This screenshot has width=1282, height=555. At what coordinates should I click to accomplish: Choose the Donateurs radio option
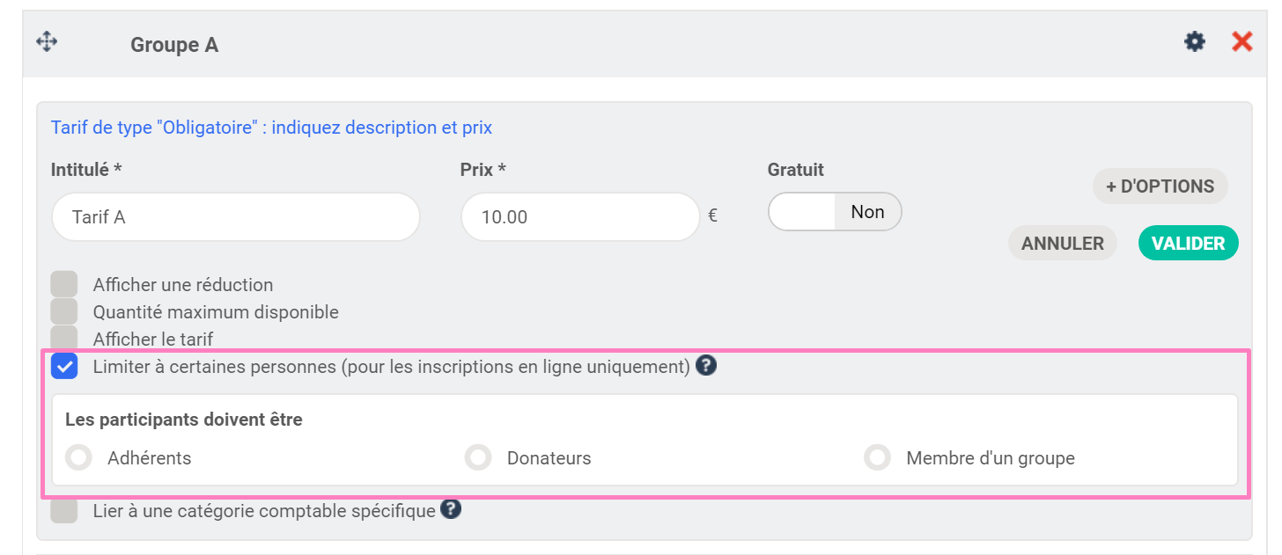pos(478,457)
